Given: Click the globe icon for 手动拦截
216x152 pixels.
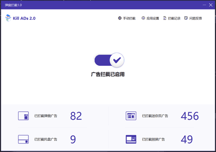Looking at the screenshot, I should tap(120, 18).
